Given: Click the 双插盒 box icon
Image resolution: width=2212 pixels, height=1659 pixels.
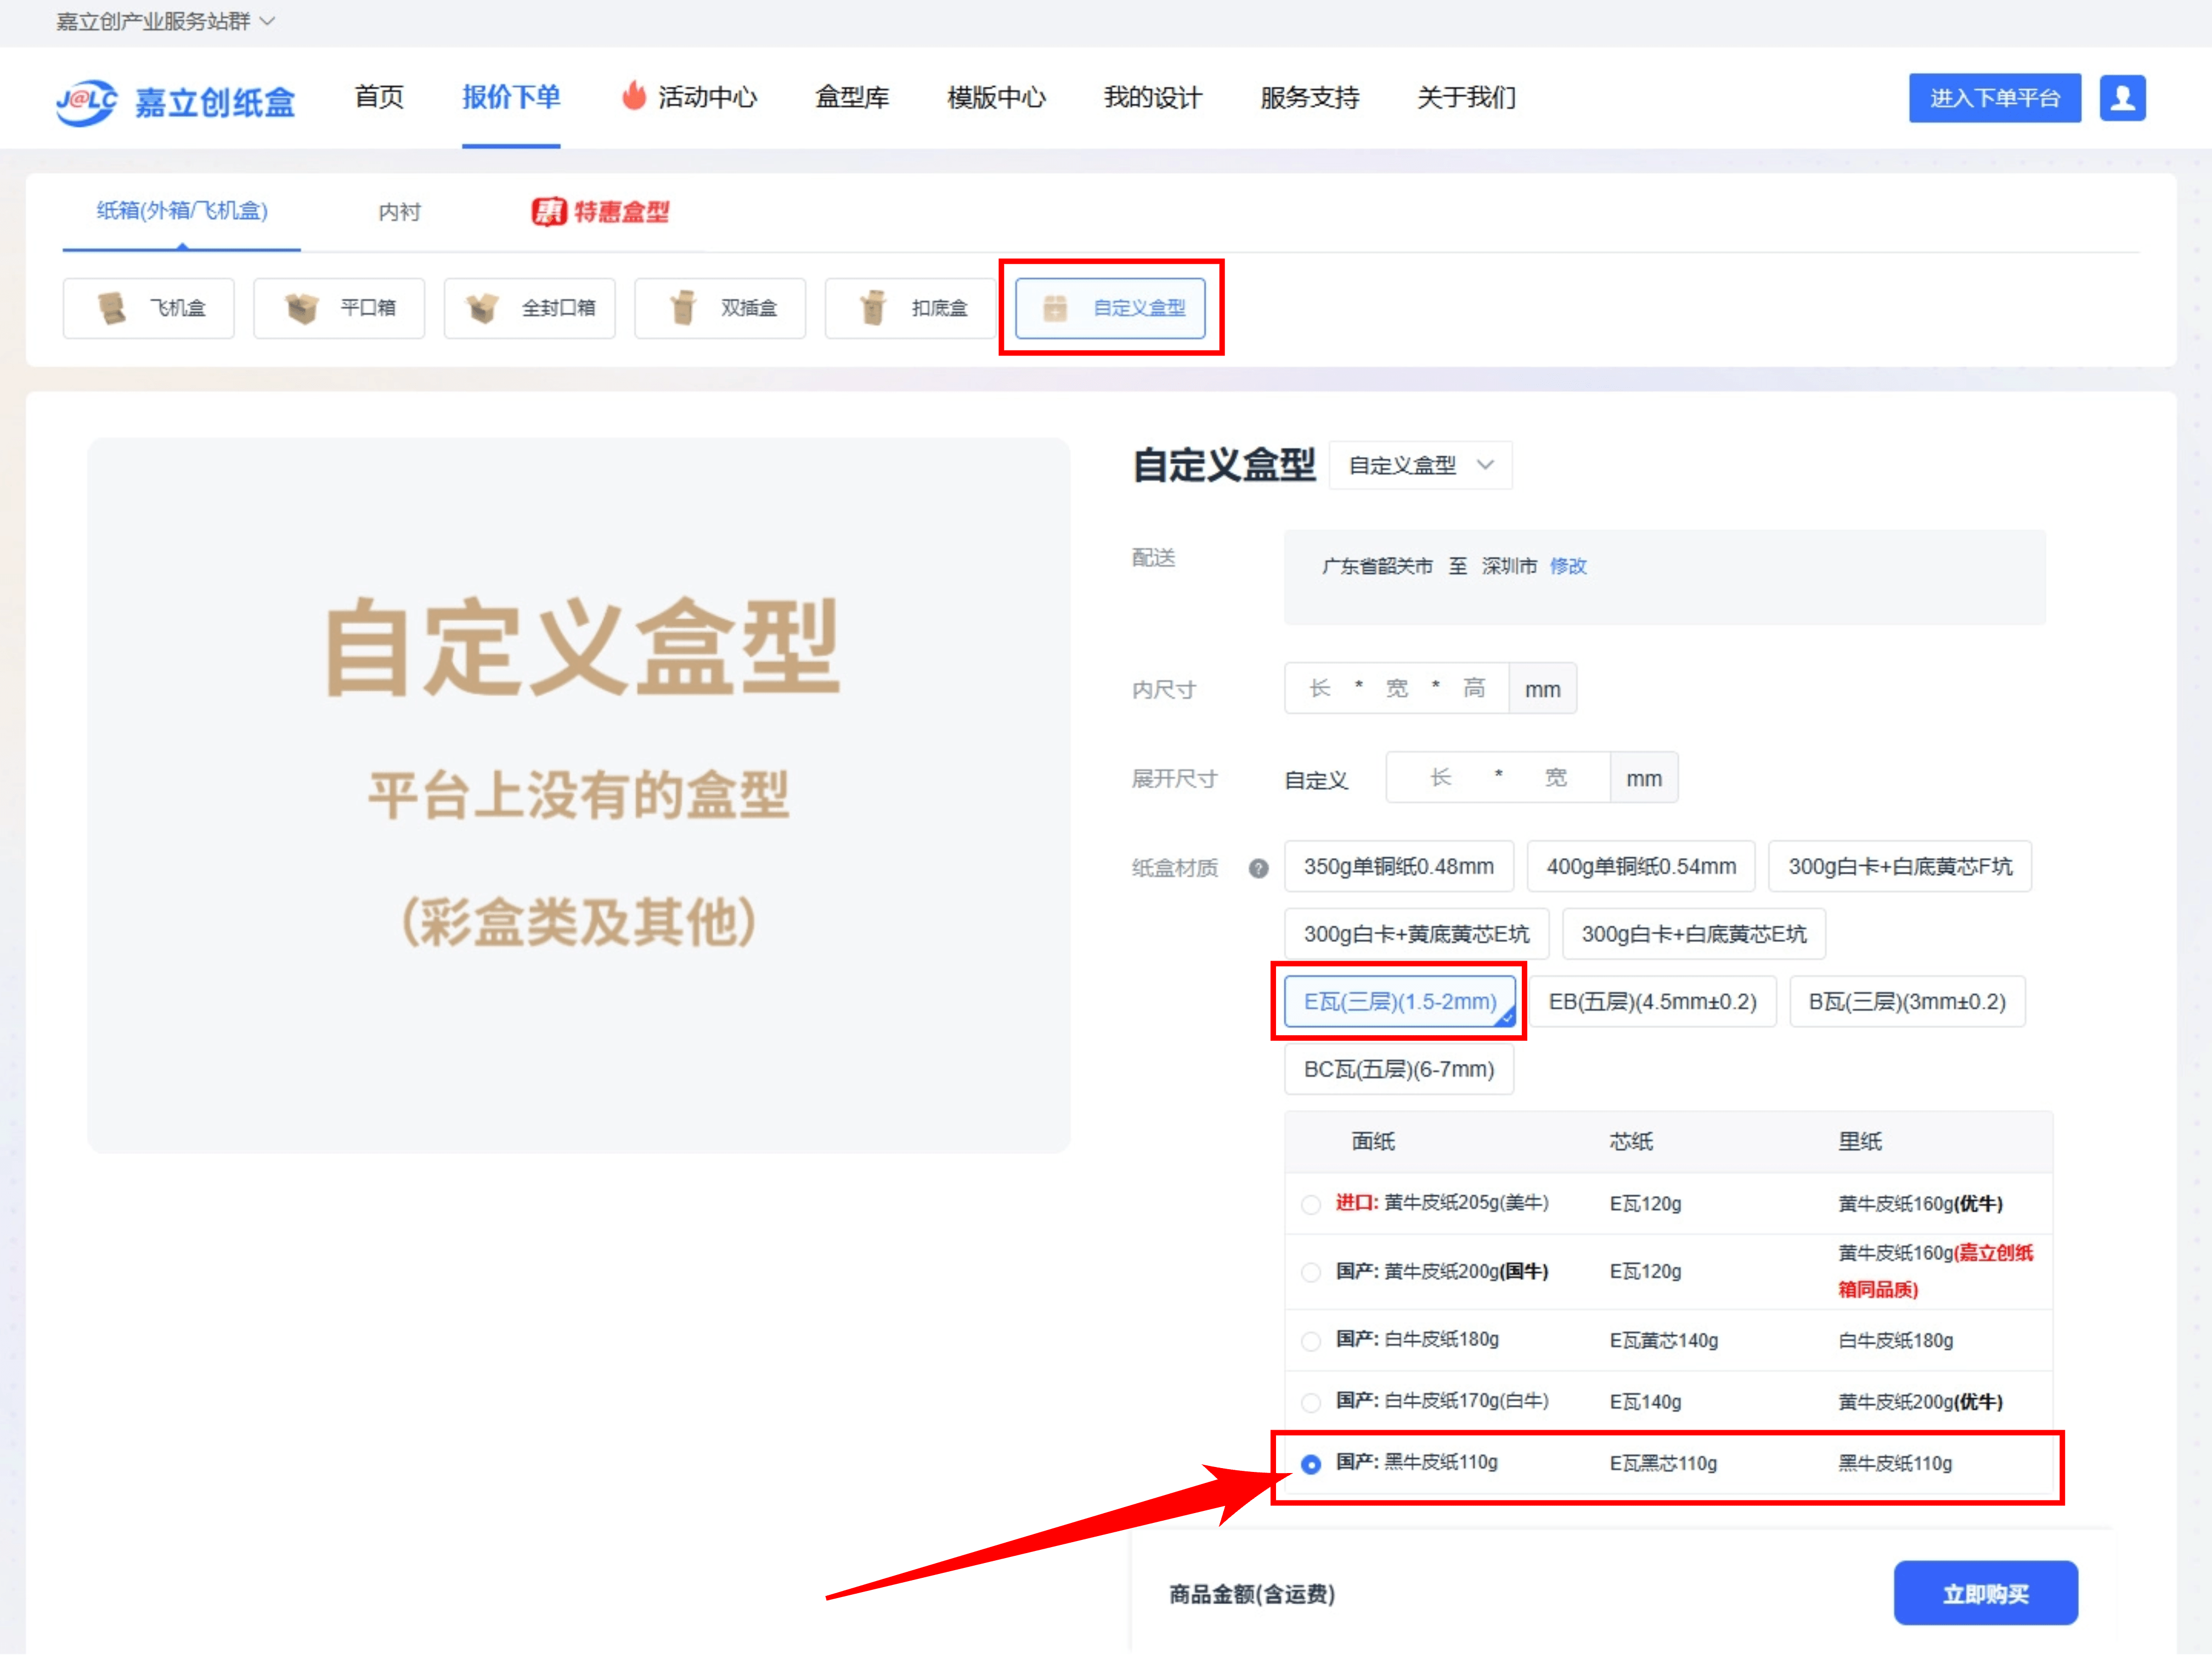Looking at the screenshot, I should 684,308.
